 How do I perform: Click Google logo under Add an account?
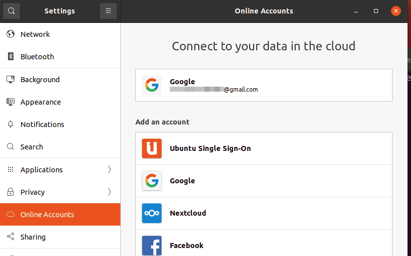(152, 181)
